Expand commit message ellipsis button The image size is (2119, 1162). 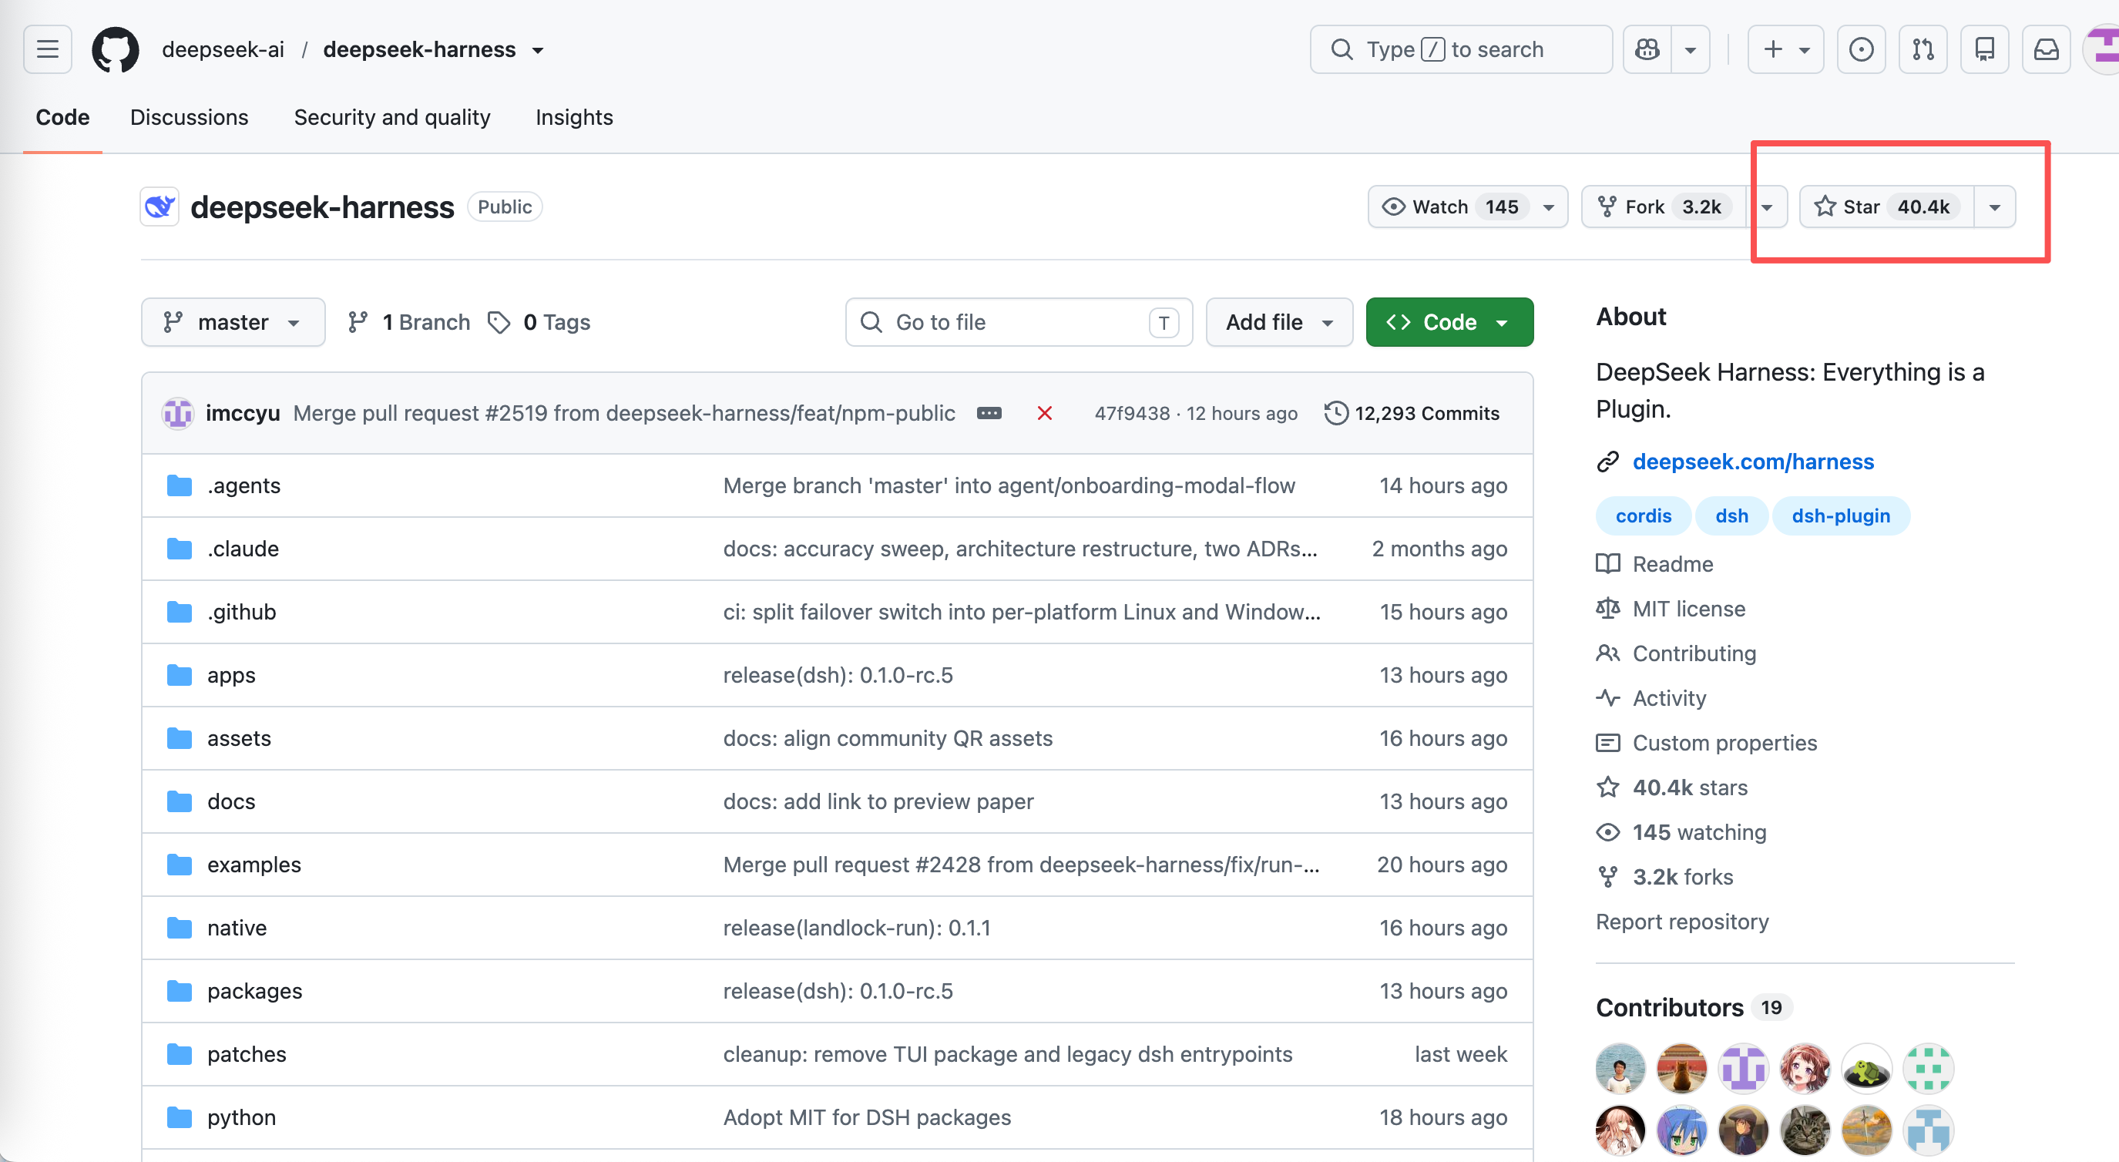[x=989, y=413]
